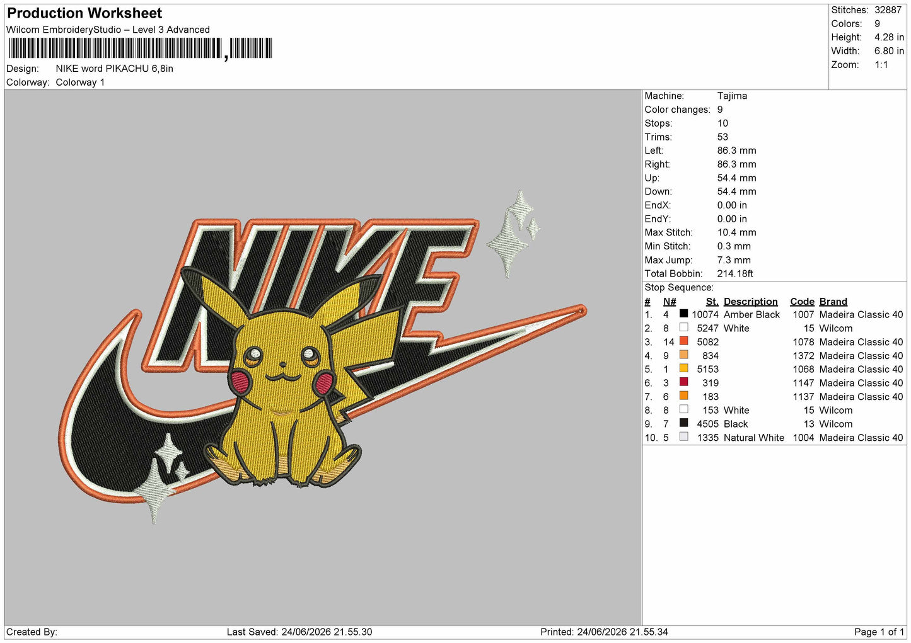Click the 'Code' column header

pos(802,302)
